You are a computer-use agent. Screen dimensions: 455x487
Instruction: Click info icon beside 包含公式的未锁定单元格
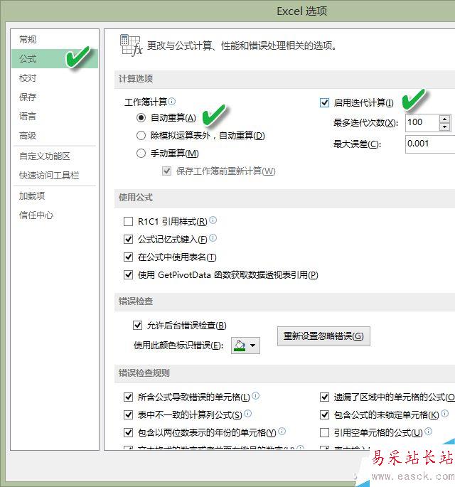coord(445,413)
